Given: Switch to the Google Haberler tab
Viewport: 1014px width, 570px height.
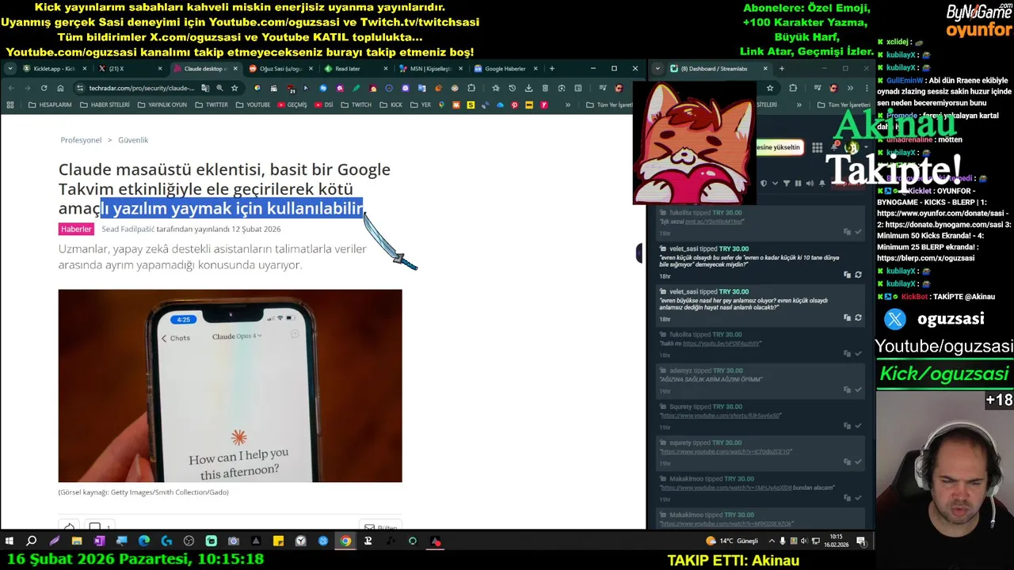Looking at the screenshot, I should click(505, 69).
